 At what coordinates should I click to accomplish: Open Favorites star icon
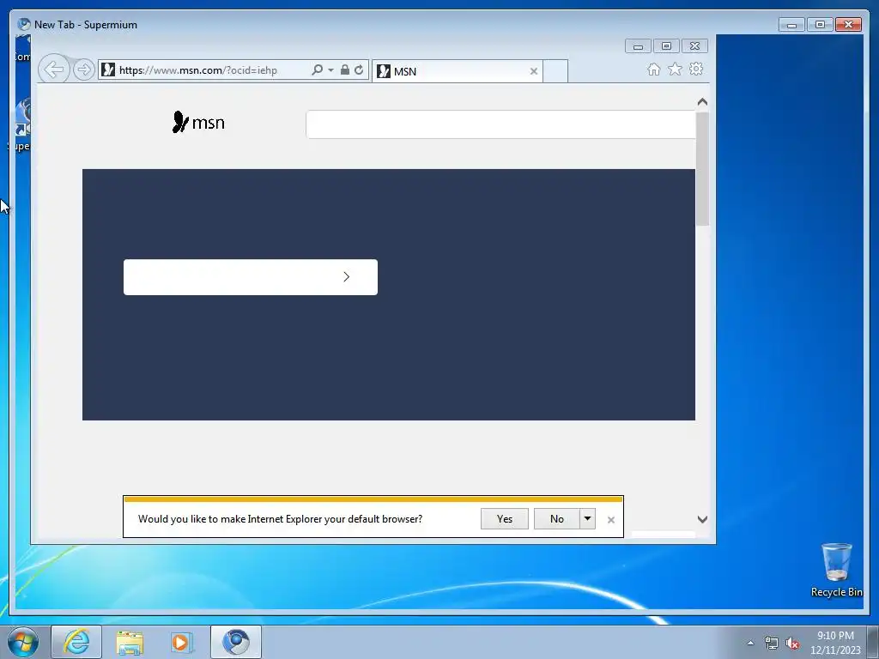pos(675,69)
